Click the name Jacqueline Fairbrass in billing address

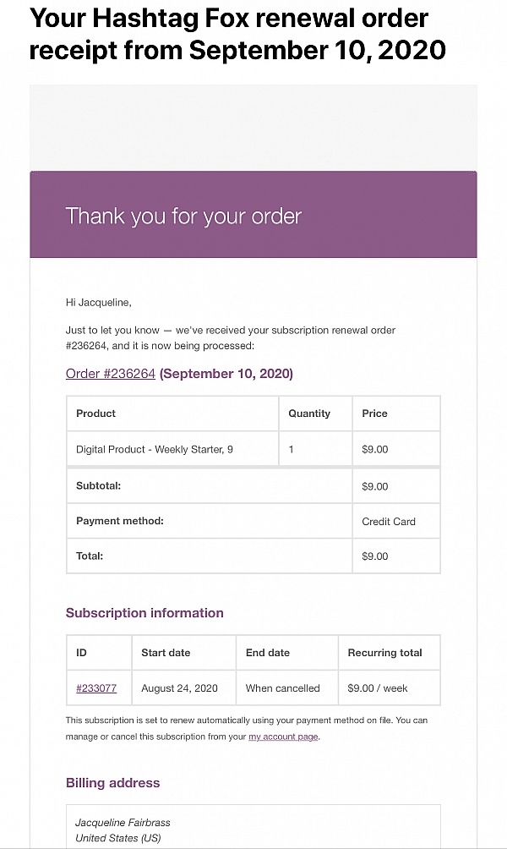coord(123,822)
